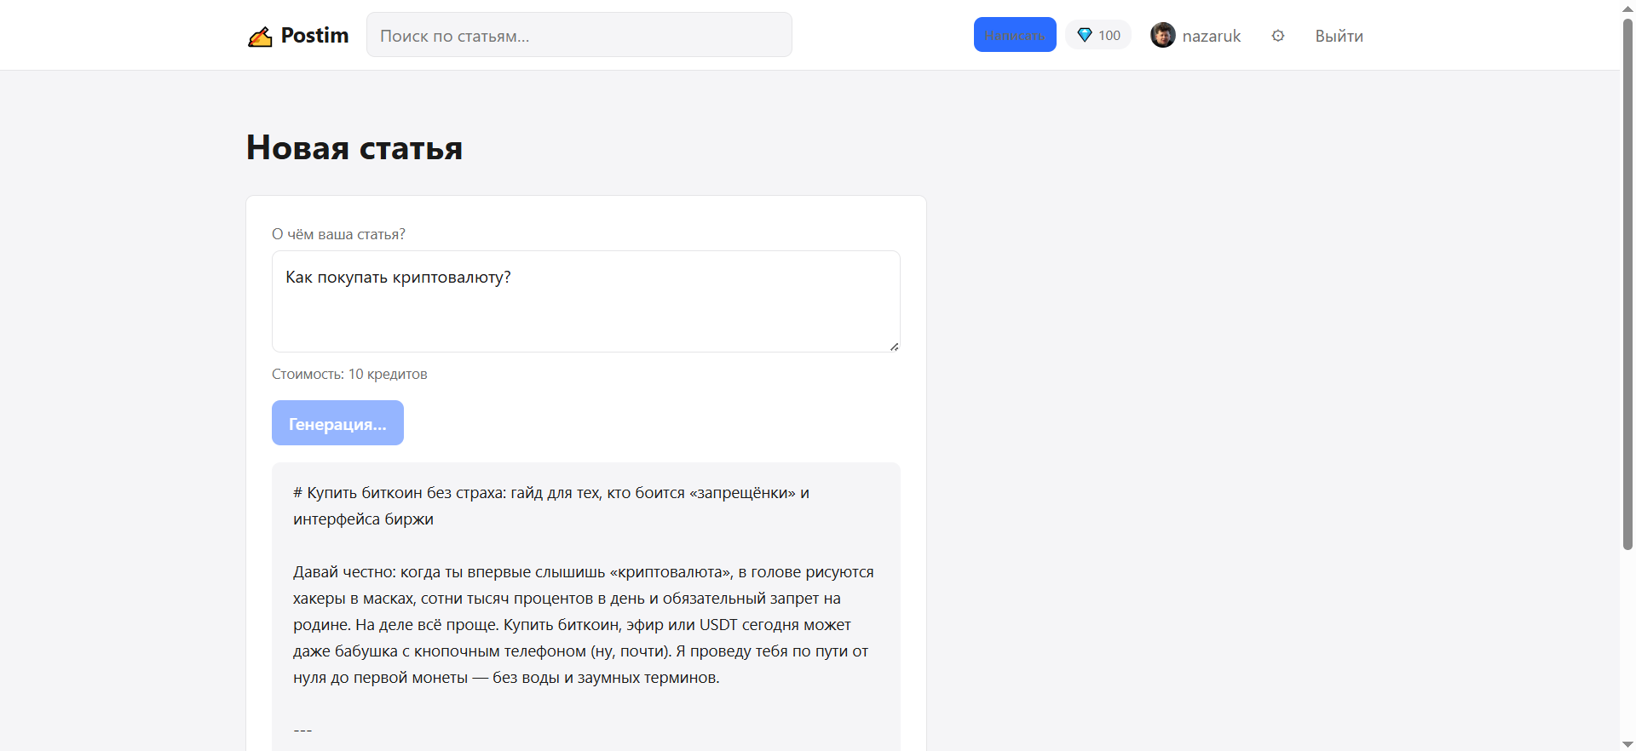Click the 'Генерация...' button
This screenshot has width=1636, height=751.
coord(337,423)
